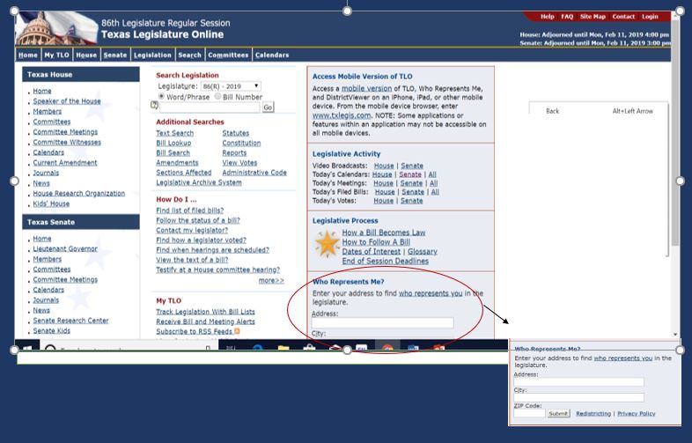Select the Word/Phrase radio button
Viewport: 692px width, 443px height.
tap(161, 96)
